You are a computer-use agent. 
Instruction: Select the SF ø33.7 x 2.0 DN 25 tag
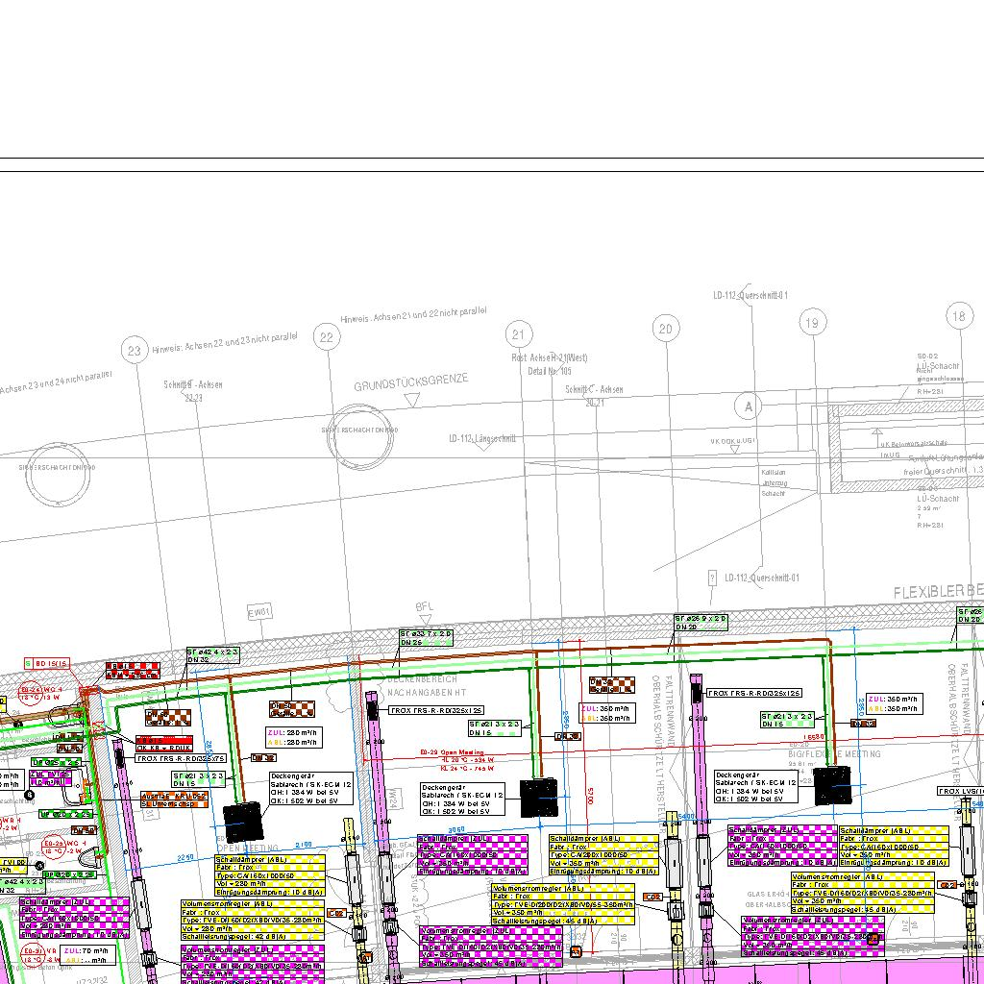click(426, 638)
